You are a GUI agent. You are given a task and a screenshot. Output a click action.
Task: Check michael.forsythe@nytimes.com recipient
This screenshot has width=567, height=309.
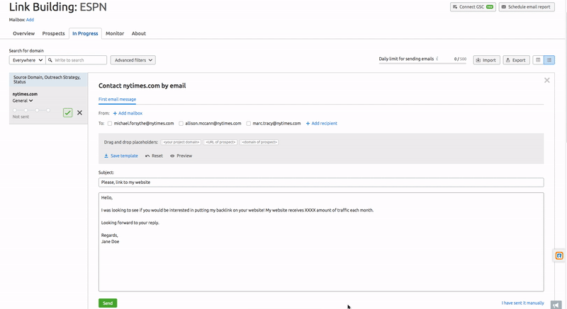pos(110,123)
